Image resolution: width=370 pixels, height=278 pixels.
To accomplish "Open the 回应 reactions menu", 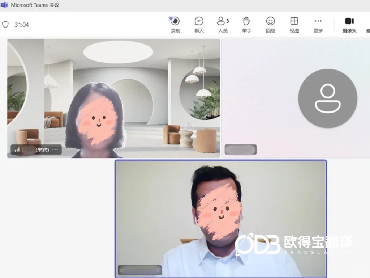I will click(270, 25).
